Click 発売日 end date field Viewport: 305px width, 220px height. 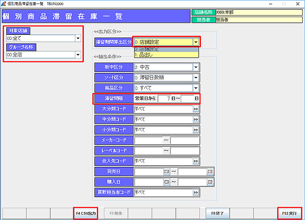192,172
